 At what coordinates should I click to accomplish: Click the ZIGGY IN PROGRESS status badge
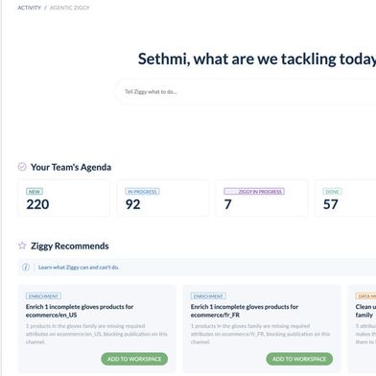coord(254,192)
